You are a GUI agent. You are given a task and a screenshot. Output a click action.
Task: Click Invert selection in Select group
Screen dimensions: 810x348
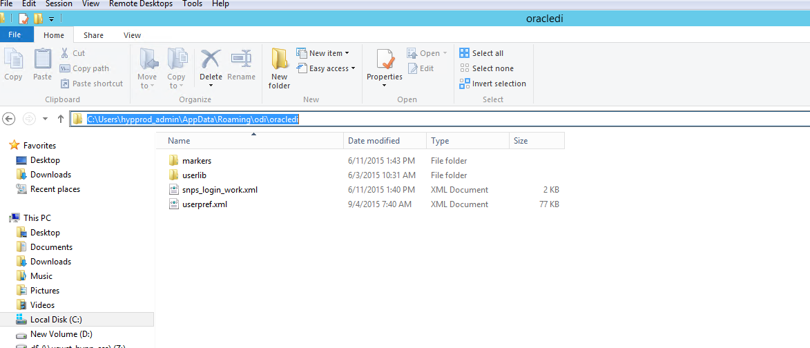click(x=465, y=84)
